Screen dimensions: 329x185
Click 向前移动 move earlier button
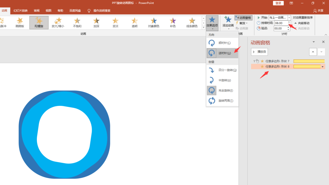tap(302, 23)
